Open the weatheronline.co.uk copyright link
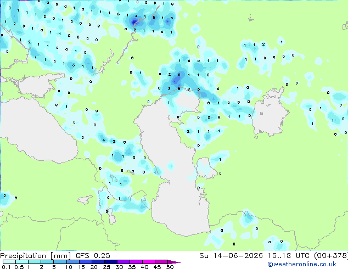 click(302, 265)
